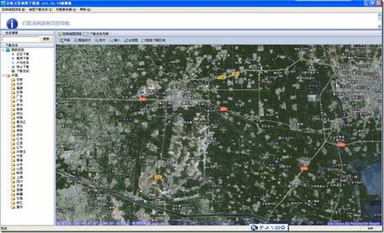Open the 海南 province folder
Screen dimensions: 384x233
point(17,109)
